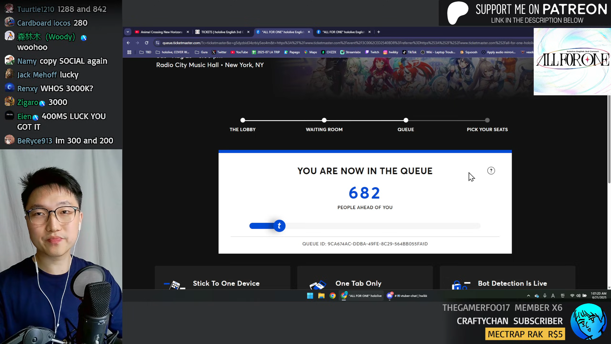Click the browser forward arrow
611x344 pixels.
click(137, 43)
